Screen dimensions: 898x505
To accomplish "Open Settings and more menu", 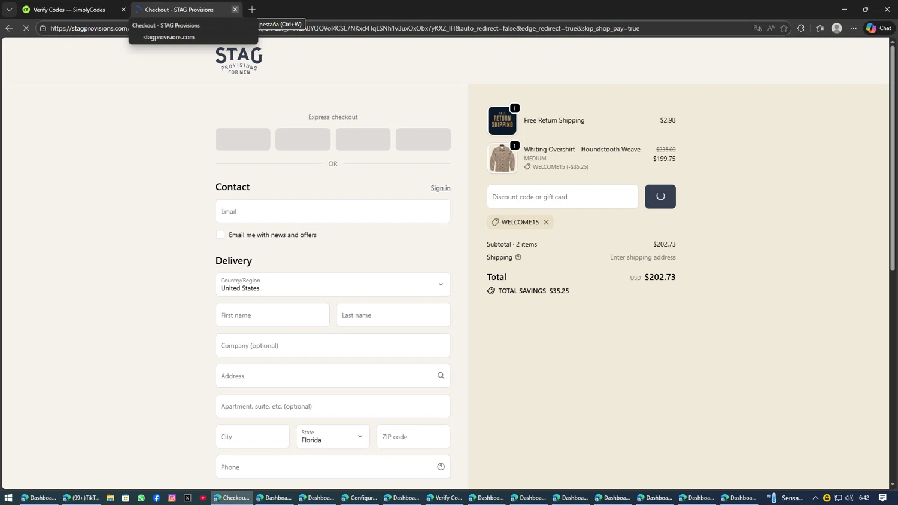I will pos(854,28).
